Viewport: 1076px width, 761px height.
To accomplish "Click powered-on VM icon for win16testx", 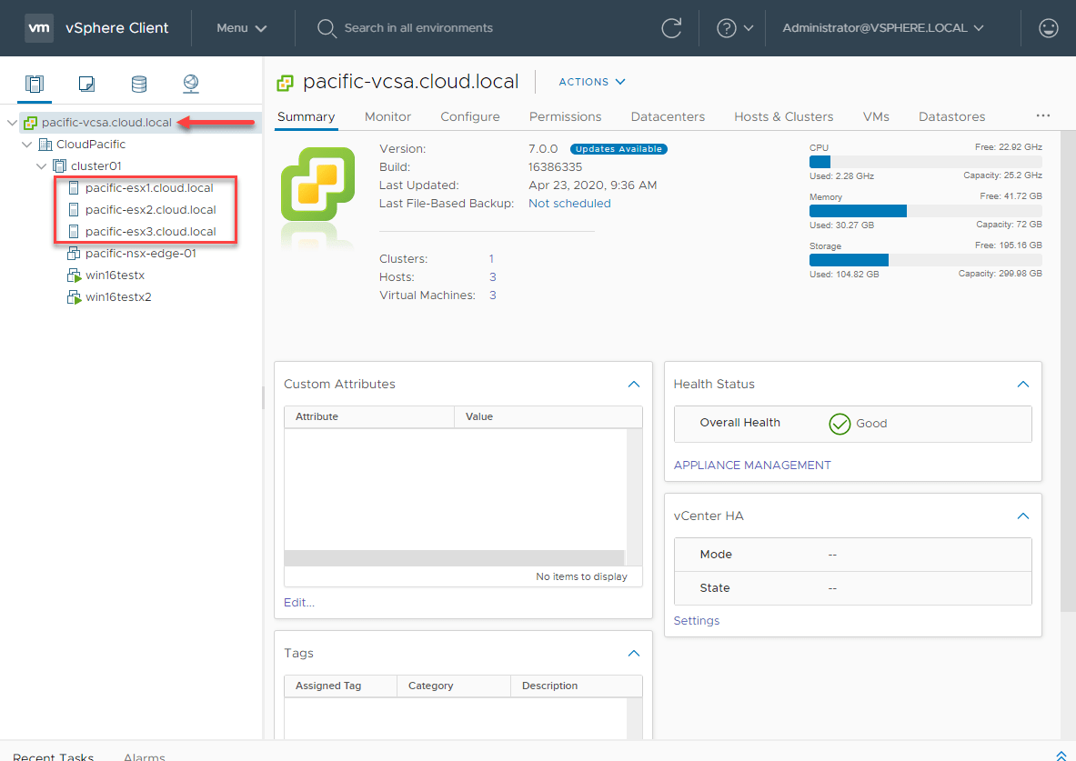I will coord(74,275).
